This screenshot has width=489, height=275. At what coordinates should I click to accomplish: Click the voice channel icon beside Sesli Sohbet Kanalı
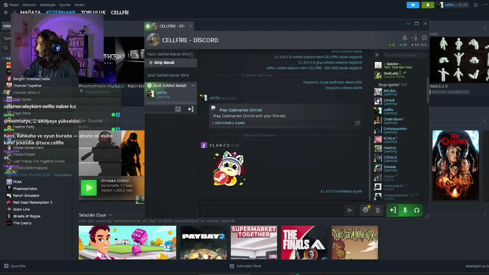coord(149,86)
